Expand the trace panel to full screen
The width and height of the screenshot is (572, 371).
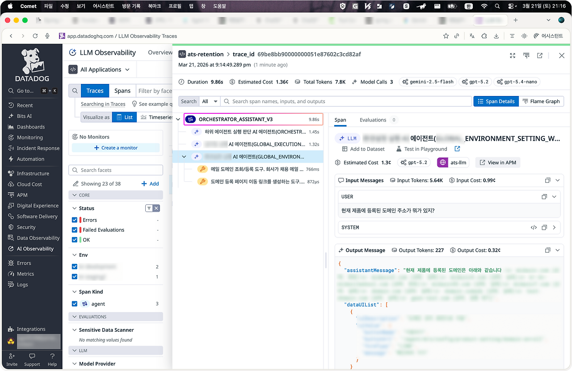pos(513,55)
